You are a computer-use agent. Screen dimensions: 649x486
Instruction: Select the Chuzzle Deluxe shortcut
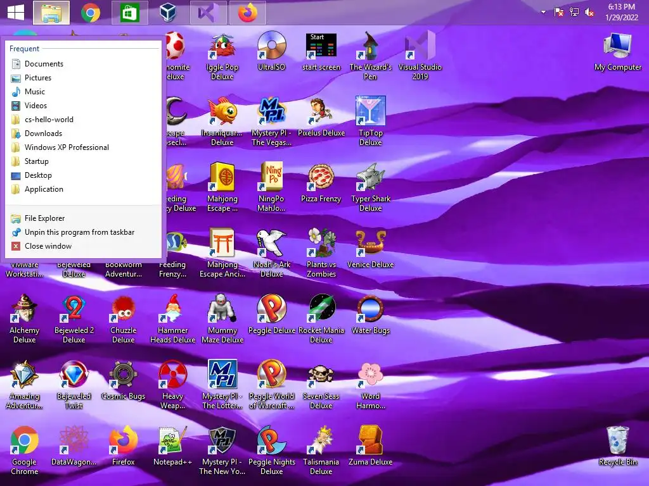(124, 319)
